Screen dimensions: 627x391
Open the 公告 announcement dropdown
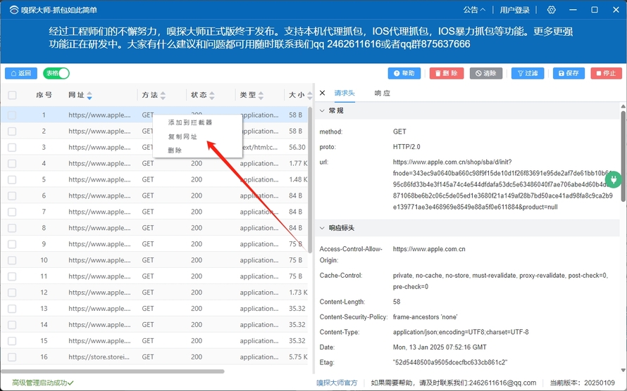point(474,10)
